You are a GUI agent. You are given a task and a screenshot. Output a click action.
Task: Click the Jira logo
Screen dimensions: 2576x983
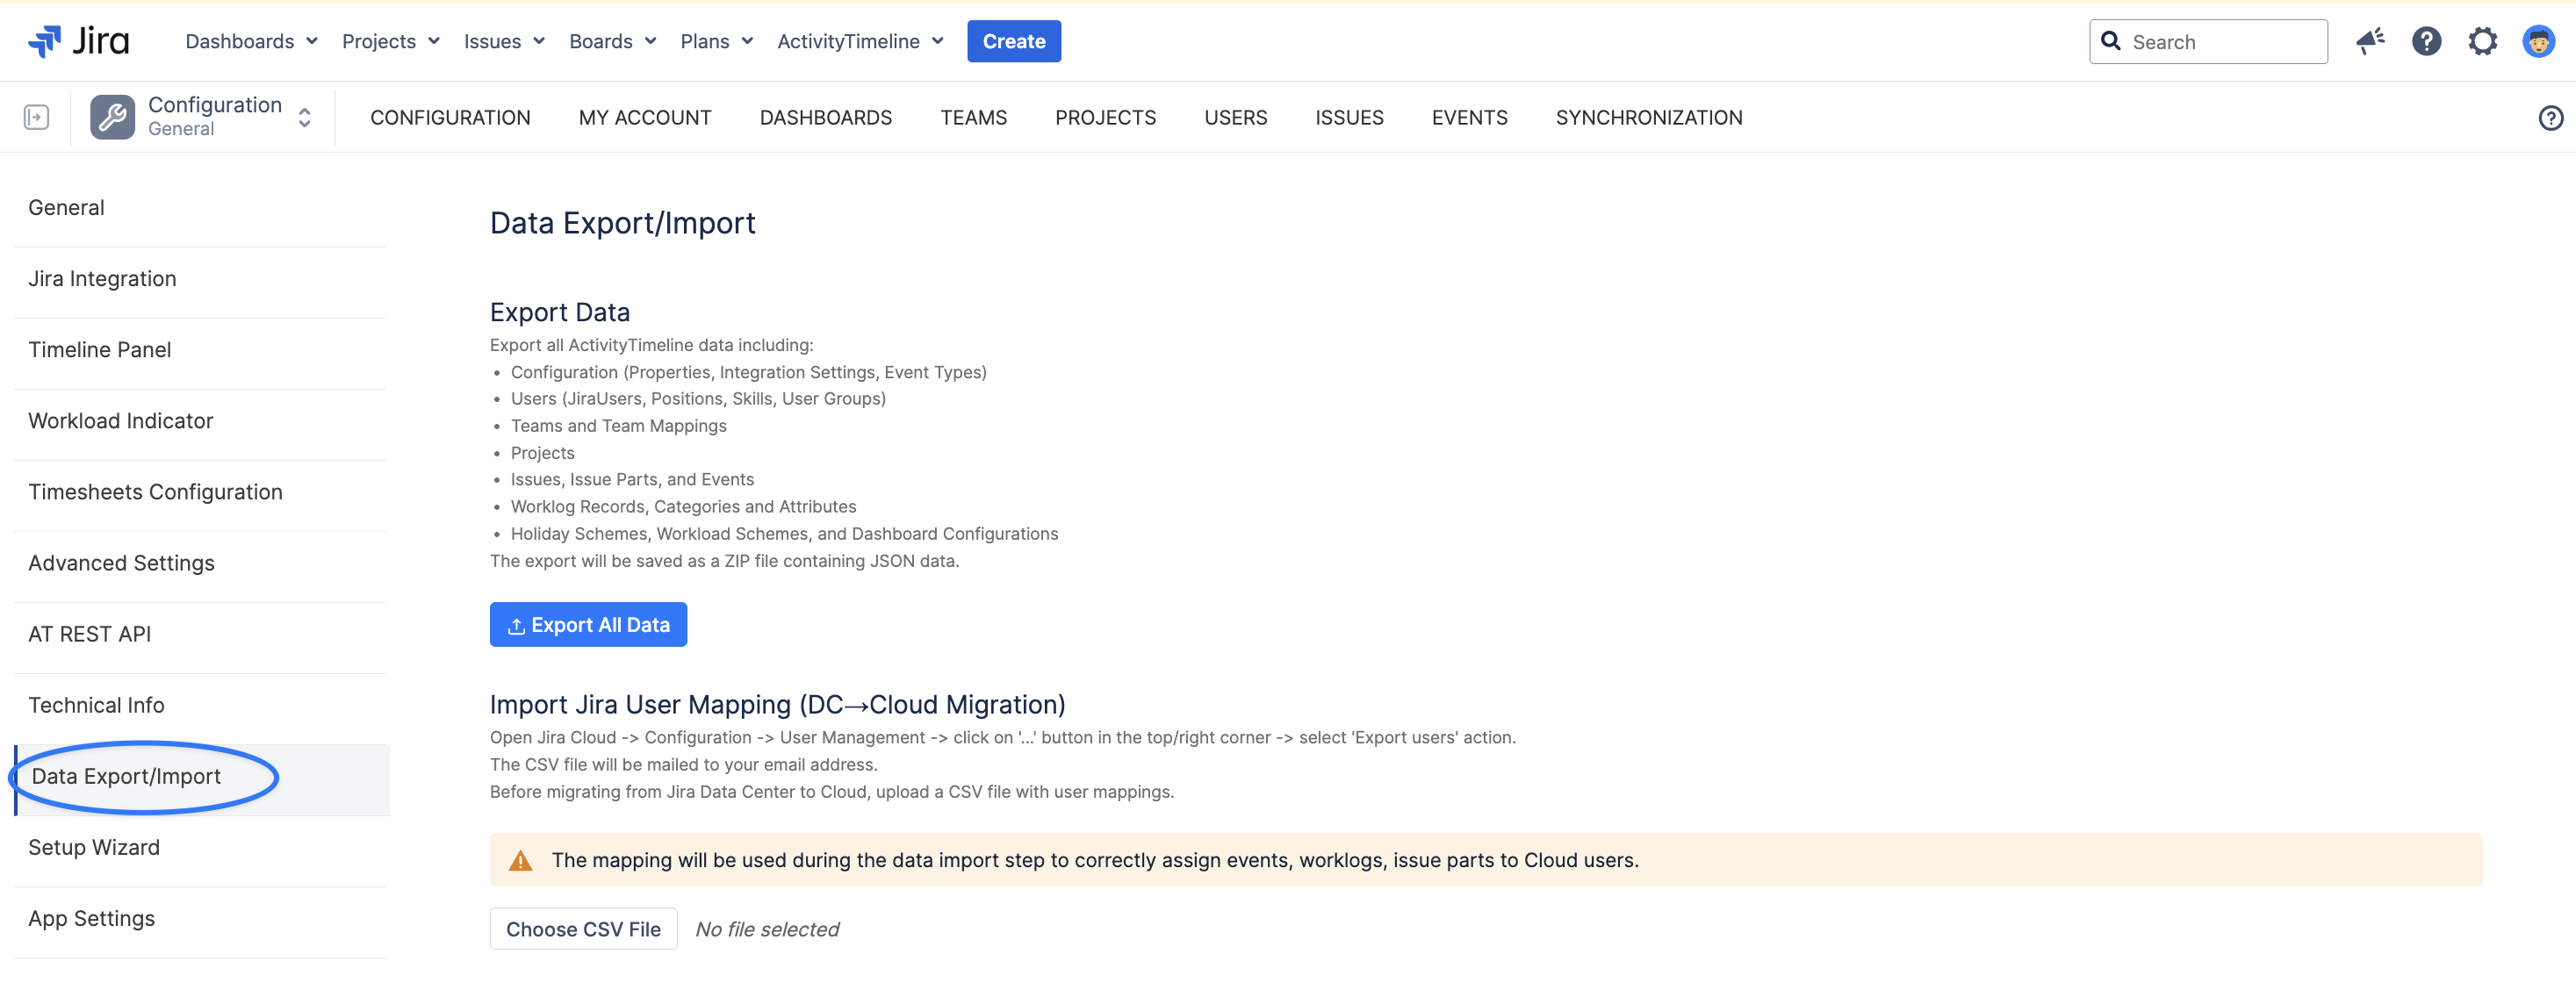(78, 41)
